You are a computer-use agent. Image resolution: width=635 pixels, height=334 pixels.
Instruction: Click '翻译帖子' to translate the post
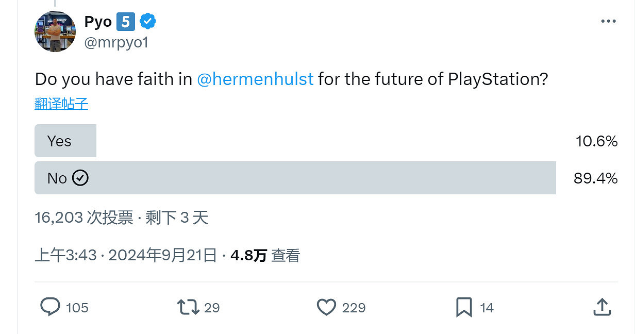coord(60,103)
